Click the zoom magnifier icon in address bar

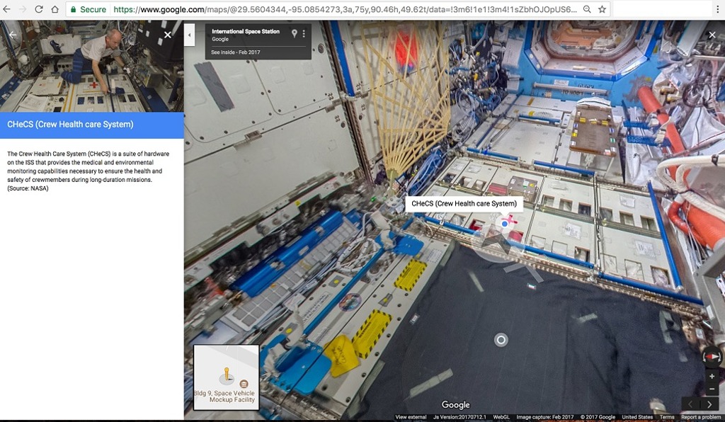tap(586, 9)
